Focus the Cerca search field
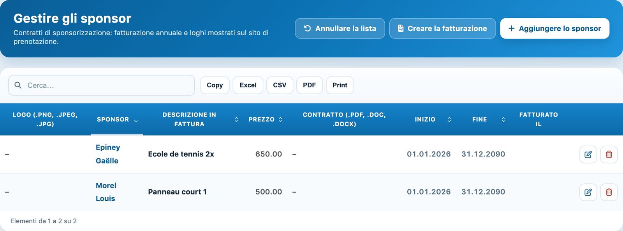 pyautogui.click(x=102, y=85)
